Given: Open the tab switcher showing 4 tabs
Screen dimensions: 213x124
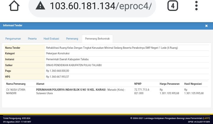Looking at the screenshot, I should (x=173, y=6).
